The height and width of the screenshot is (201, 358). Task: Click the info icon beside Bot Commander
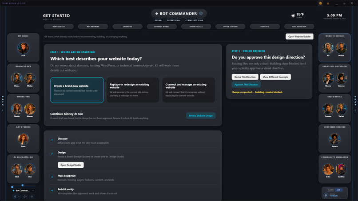pos(201,13)
